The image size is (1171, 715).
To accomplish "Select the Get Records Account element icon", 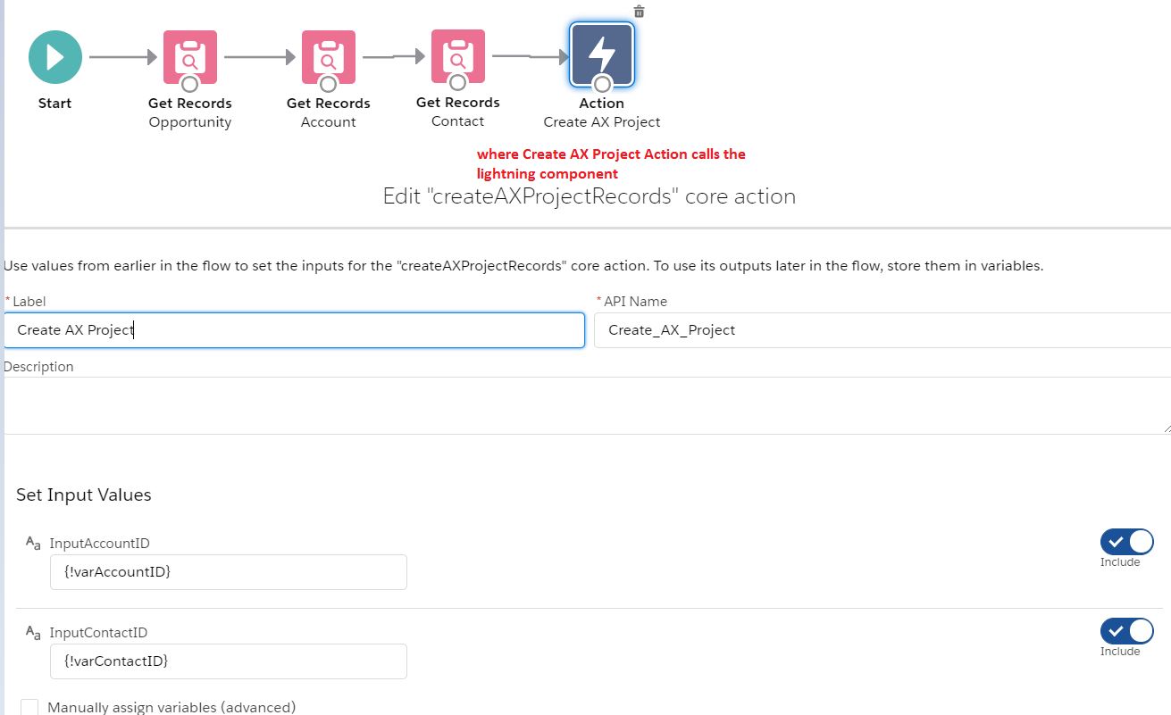I will click(328, 57).
